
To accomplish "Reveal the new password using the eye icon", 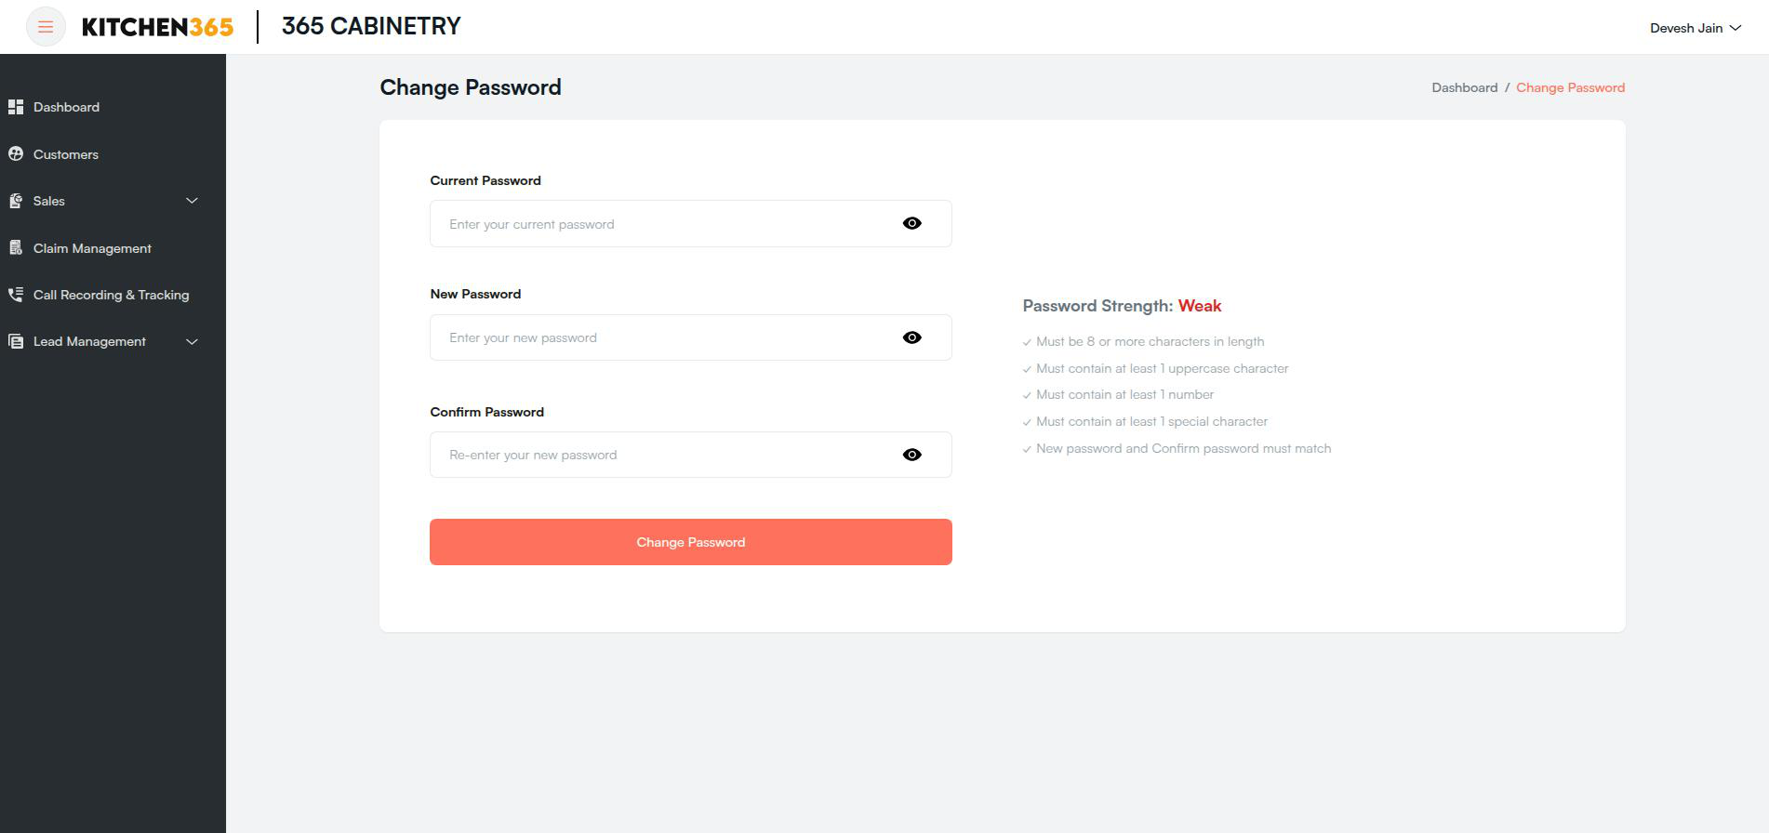I will coord(911,337).
